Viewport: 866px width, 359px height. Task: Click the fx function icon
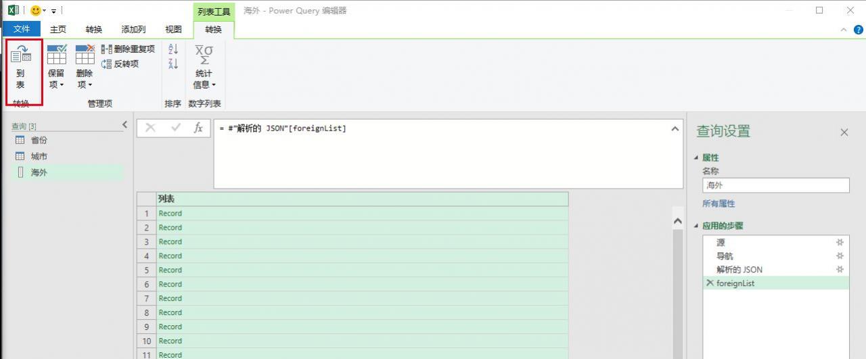coord(198,128)
